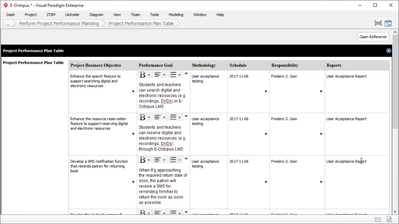Viewport: 399px width, 224px height.
Task: Open the message envelope icon at bottom right
Action: point(377,219)
